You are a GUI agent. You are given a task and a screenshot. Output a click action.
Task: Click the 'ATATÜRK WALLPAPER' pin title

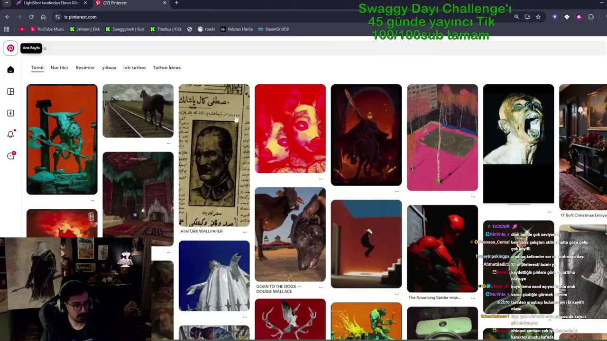pyautogui.click(x=201, y=231)
